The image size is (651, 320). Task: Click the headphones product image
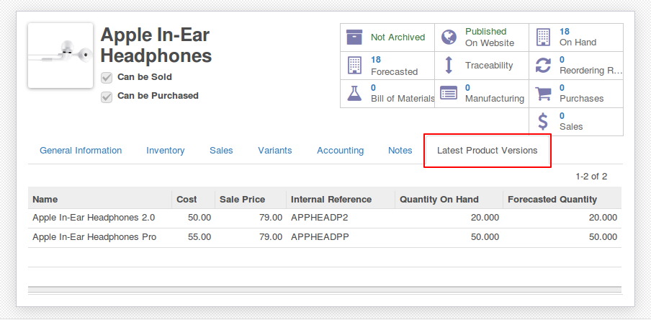pyautogui.click(x=60, y=55)
